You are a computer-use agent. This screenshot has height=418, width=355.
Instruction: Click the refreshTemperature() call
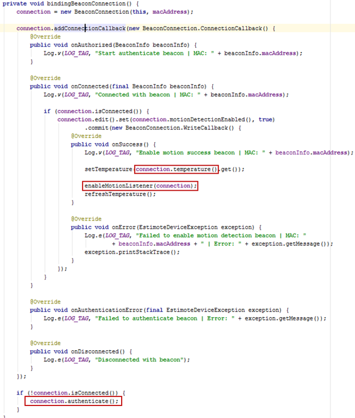(x=120, y=194)
